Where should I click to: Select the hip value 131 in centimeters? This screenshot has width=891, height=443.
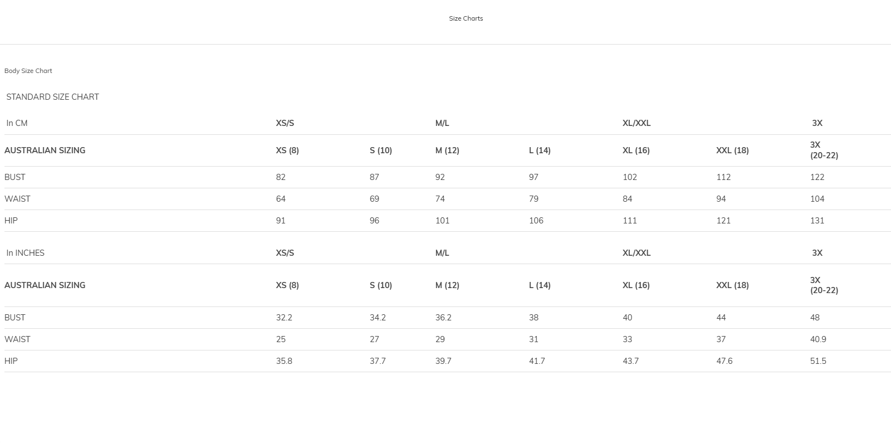pyautogui.click(x=817, y=221)
